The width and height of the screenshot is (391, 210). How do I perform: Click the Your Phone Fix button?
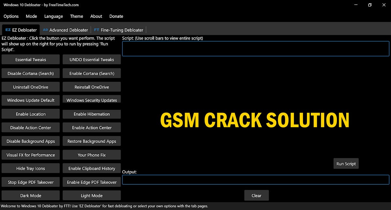(x=92, y=155)
